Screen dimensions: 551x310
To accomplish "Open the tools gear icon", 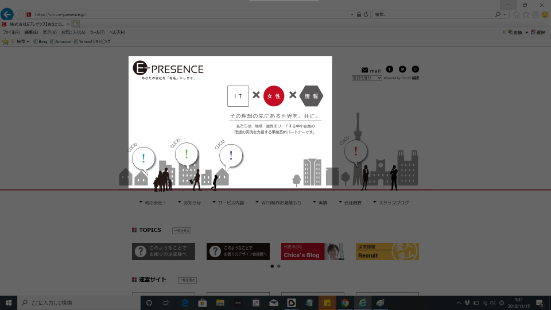I will click(535, 14).
